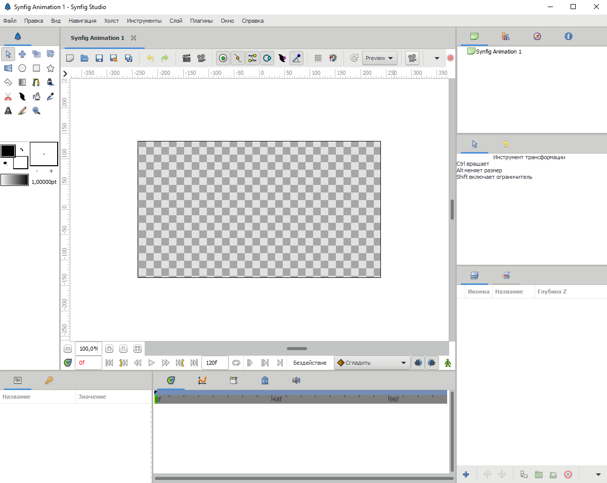Screen dimensions: 607x483
Task: Save the file with floppy icon
Action: (99, 58)
